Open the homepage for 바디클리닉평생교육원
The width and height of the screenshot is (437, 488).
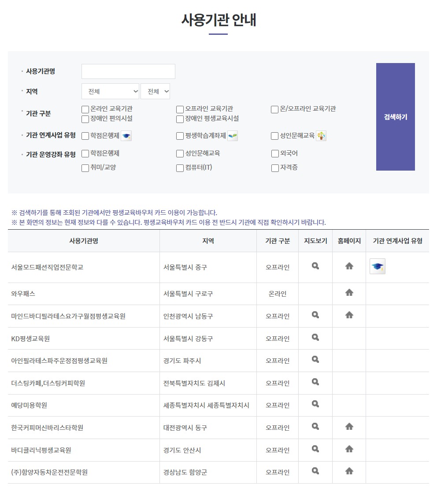tap(349, 449)
